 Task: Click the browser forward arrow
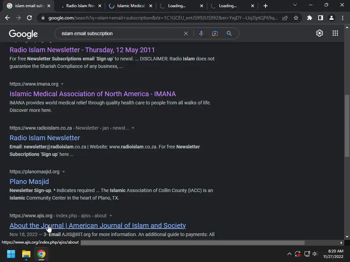[18, 18]
